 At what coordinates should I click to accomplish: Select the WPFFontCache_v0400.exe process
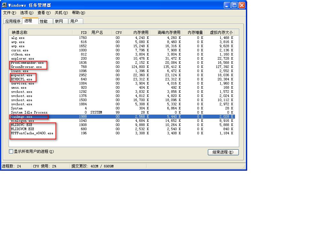[122, 133]
